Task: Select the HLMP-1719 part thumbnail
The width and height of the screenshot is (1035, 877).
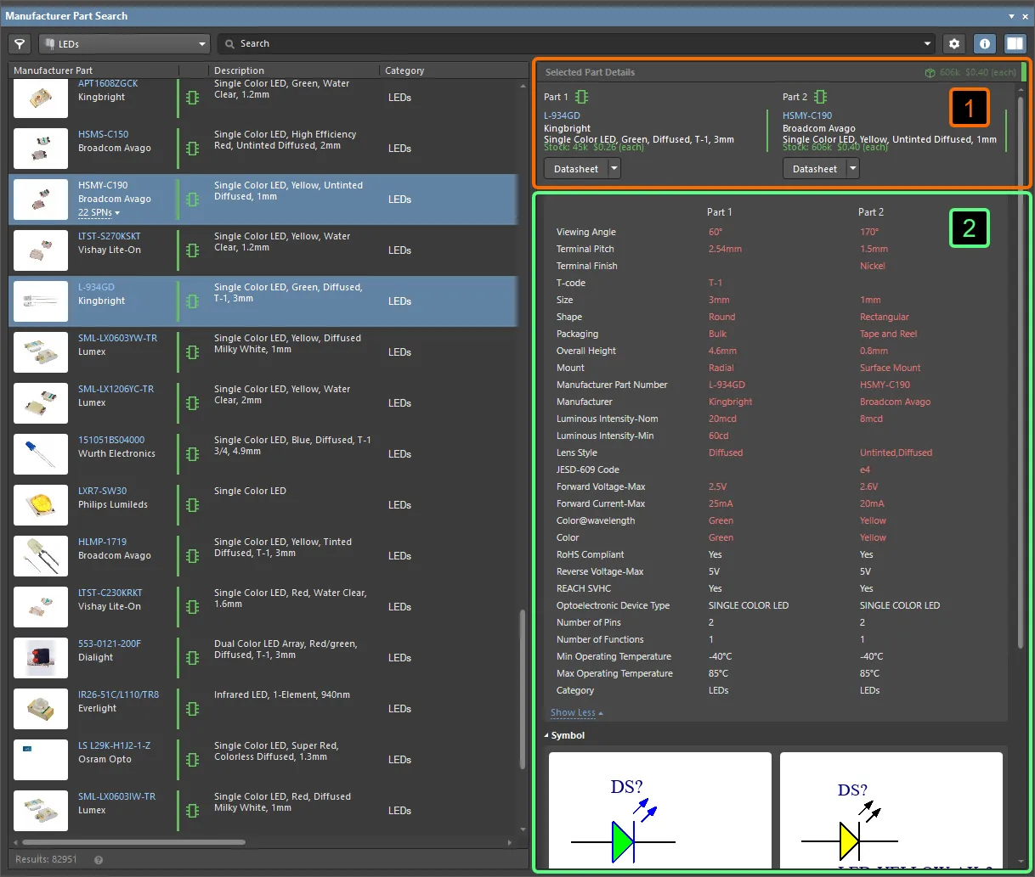Action: [x=41, y=556]
